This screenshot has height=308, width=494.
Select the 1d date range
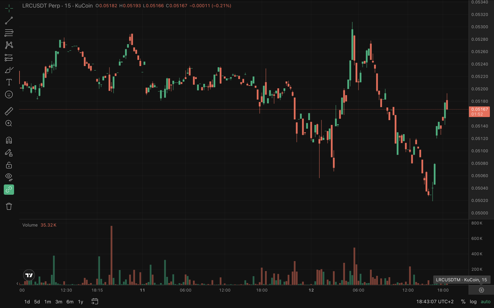pos(27,302)
